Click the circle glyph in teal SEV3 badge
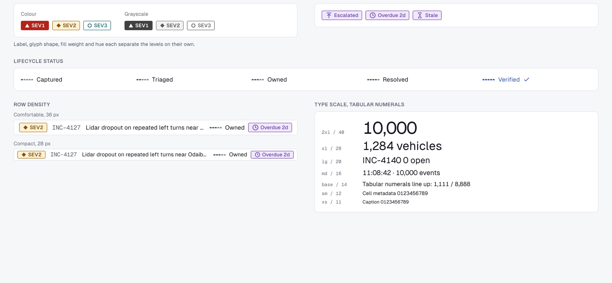612x283 pixels. [x=90, y=25]
